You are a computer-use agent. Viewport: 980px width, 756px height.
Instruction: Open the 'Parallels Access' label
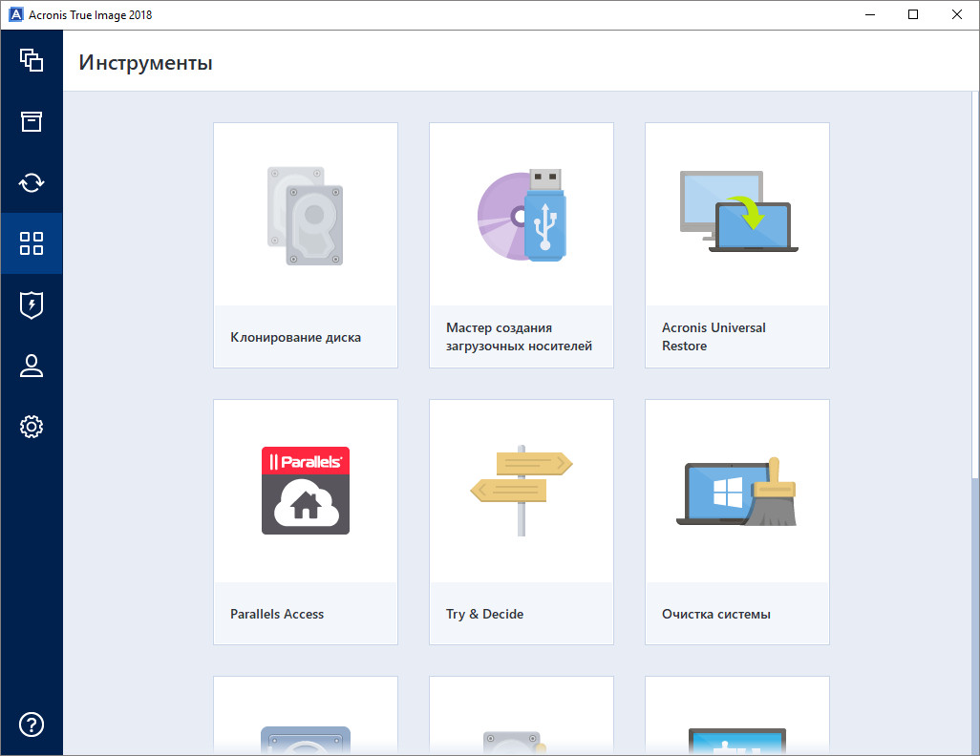pos(277,614)
